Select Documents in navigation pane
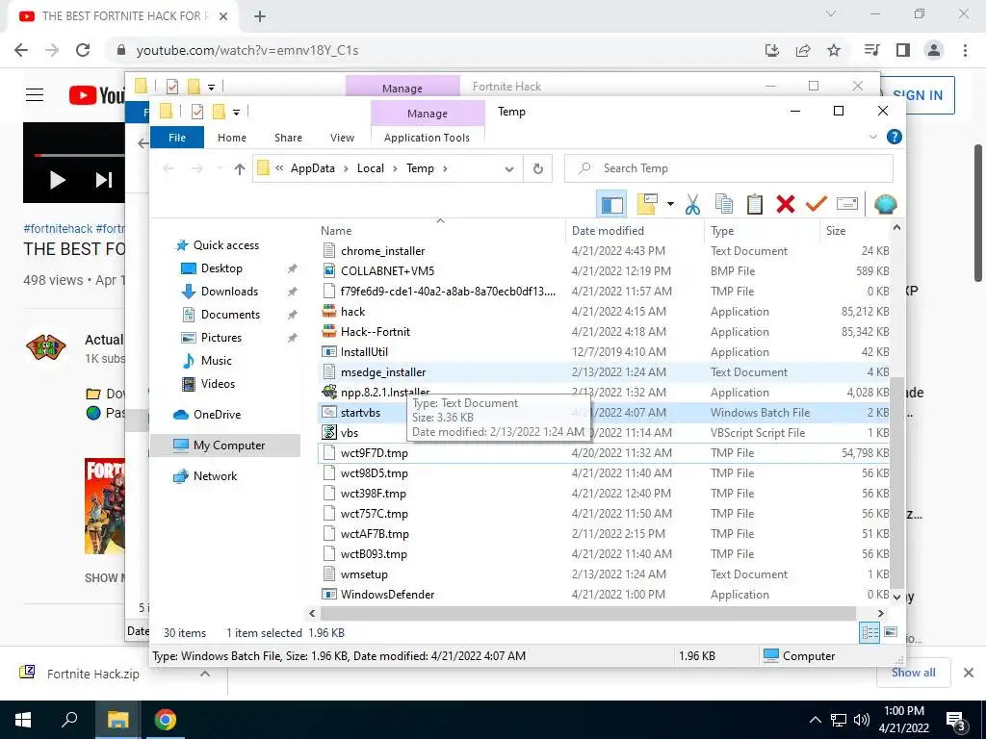This screenshot has width=986, height=739. coord(230,315)
